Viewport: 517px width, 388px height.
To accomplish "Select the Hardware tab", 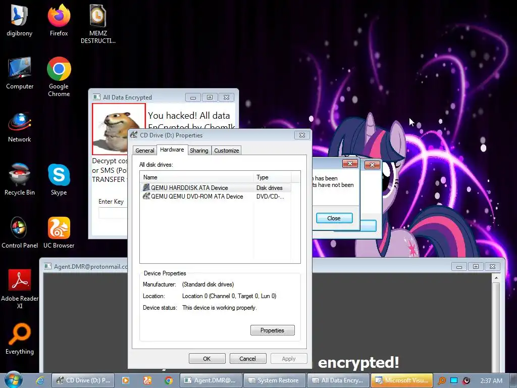I will (172, 150).
